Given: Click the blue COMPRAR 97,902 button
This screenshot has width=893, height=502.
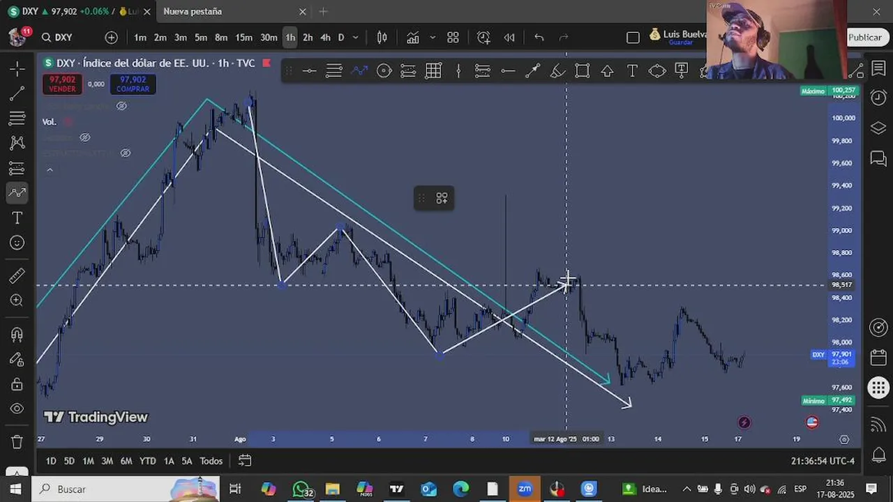Looking at the screenshot, I should 133,84.
